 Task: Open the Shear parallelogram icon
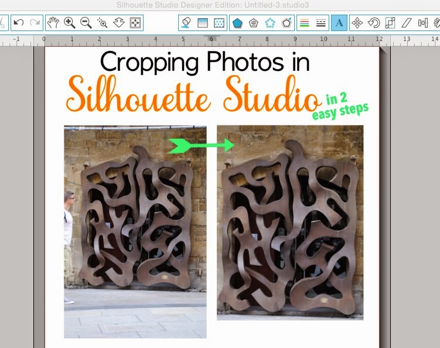click(x=407, y=23)
